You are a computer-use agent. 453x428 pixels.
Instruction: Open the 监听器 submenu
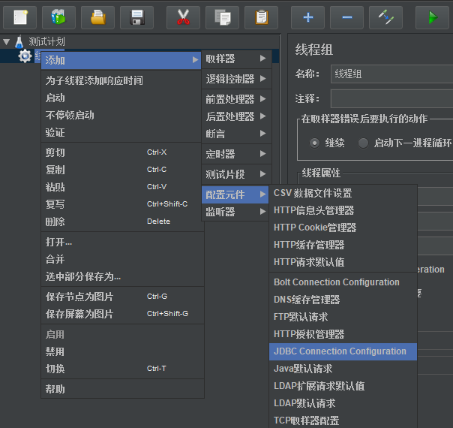[x=235, y=212]
